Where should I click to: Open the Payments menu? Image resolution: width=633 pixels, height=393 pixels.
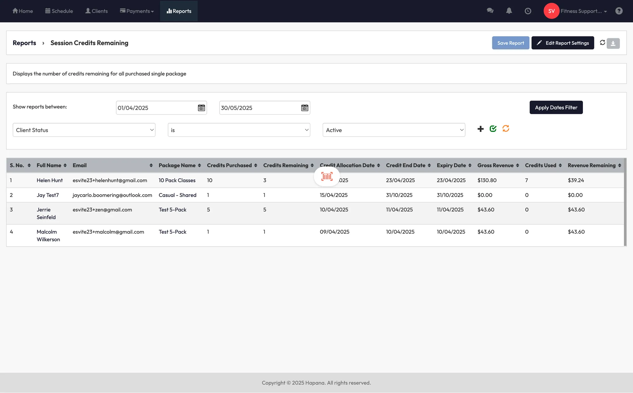coord(137,11)
